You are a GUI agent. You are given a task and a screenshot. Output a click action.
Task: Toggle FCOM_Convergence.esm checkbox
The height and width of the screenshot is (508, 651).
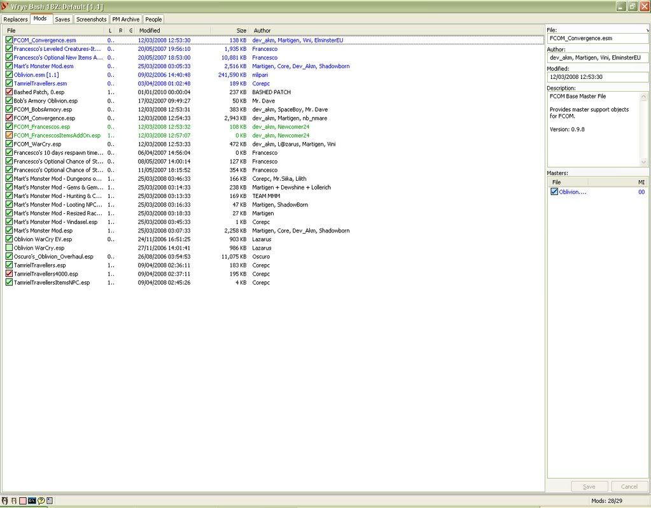9,40
